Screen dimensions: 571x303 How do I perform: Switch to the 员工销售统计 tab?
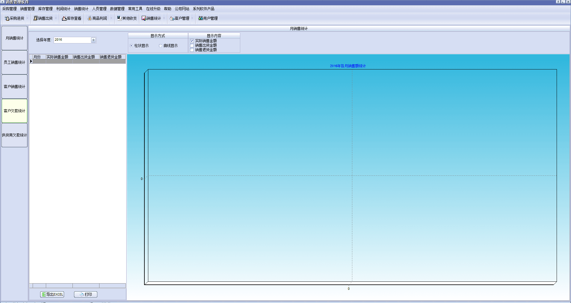coord(14,62)
